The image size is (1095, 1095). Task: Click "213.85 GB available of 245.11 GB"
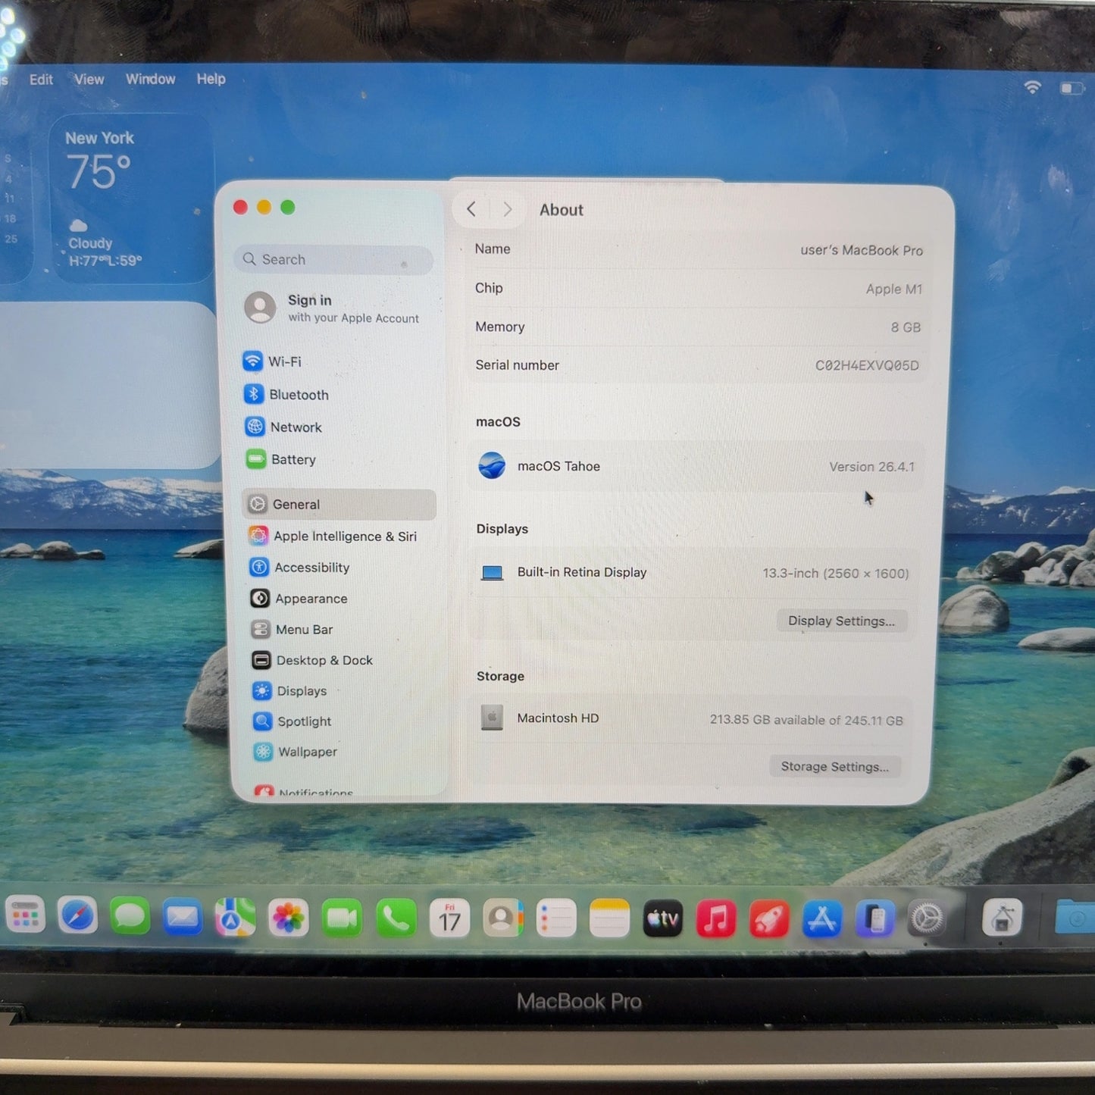pos(806,720)
